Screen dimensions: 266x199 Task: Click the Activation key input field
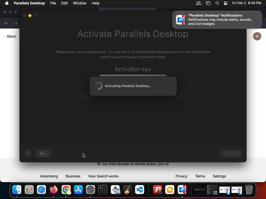(133, 75)
